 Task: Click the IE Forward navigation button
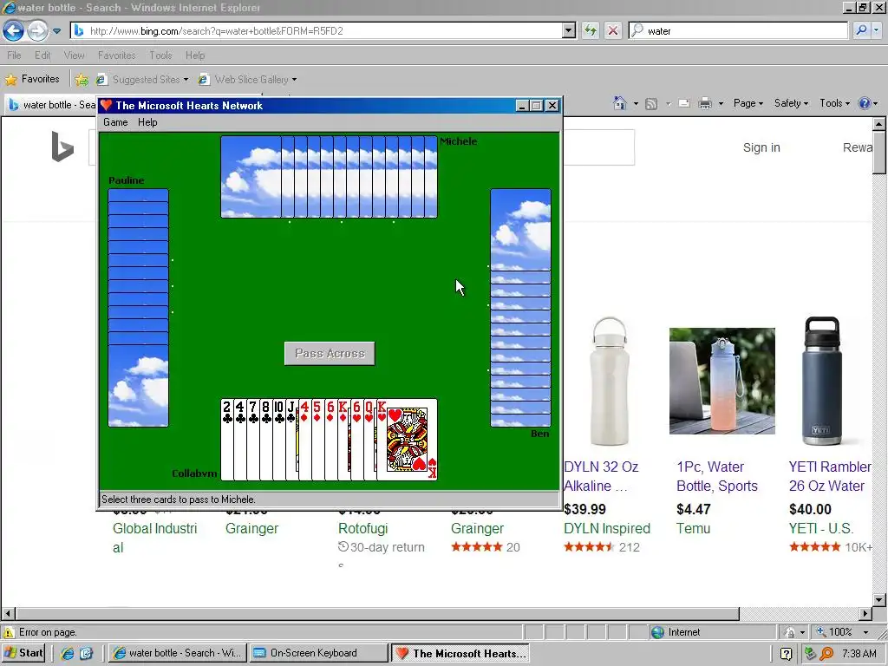coord(37,30)
